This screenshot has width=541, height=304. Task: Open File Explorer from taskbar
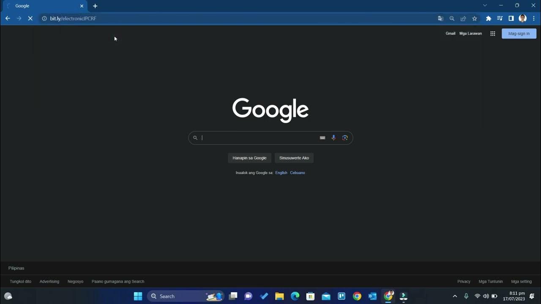click(x=279, y=296)
